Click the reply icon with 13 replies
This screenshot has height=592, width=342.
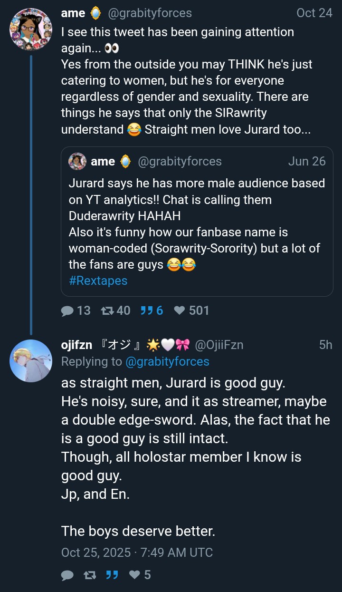68,311
